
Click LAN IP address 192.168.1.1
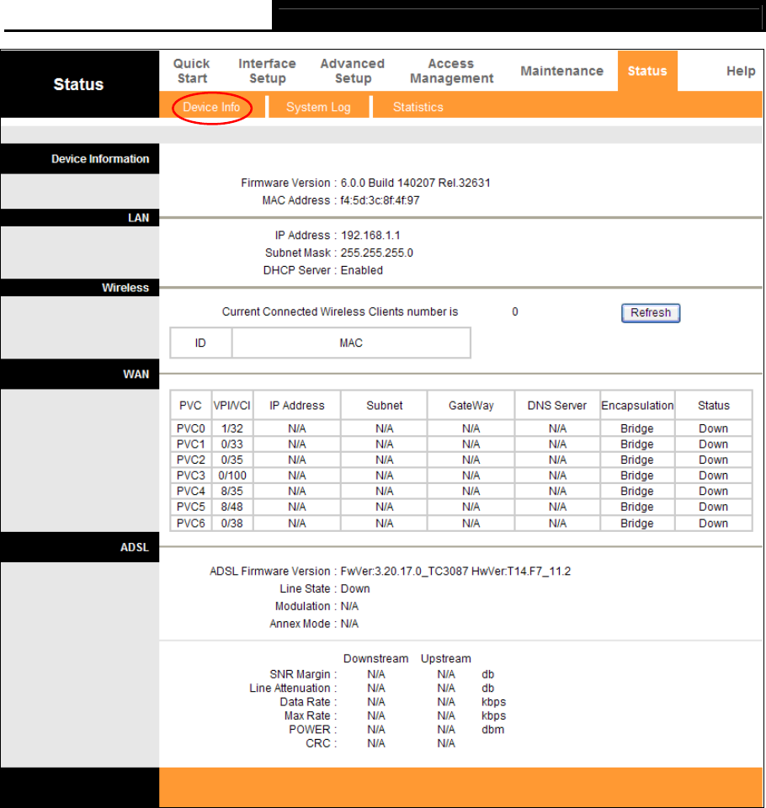tap(370, 236)
